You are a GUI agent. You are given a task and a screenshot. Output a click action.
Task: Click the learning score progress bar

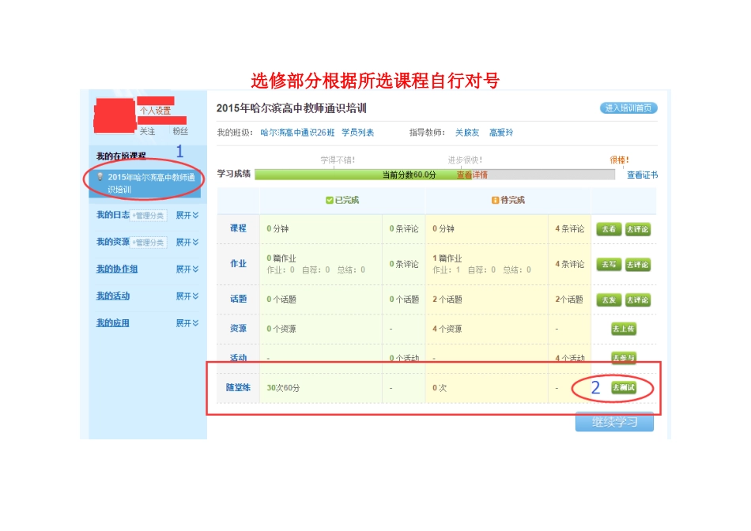tap(435, 175)
